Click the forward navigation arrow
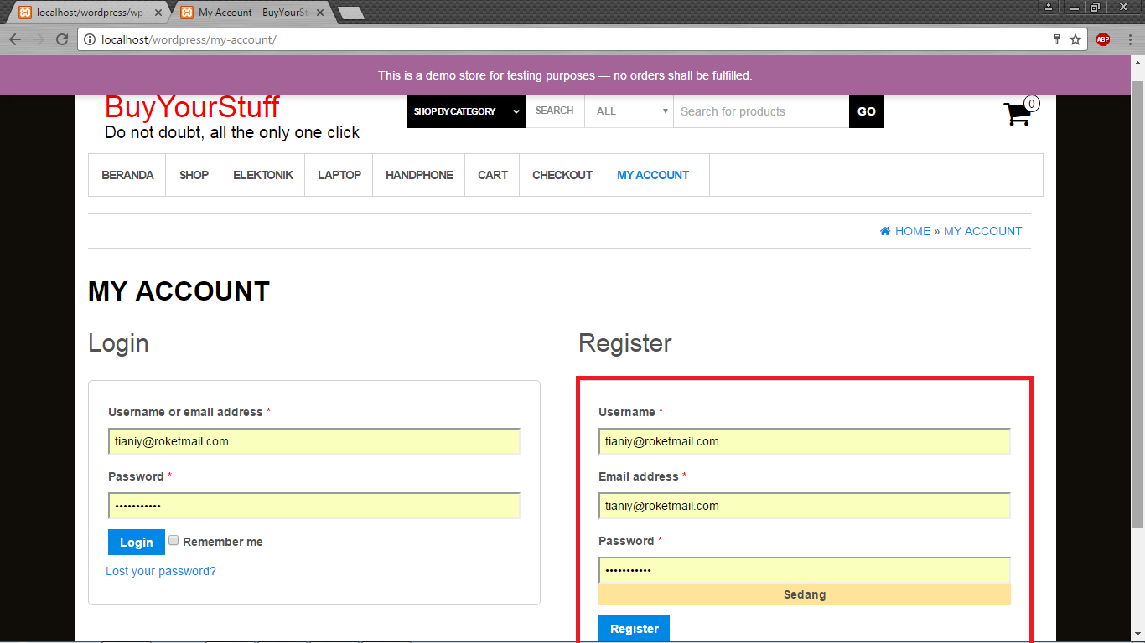Viewport: 1145px width, 643px height. click(38, 39)
